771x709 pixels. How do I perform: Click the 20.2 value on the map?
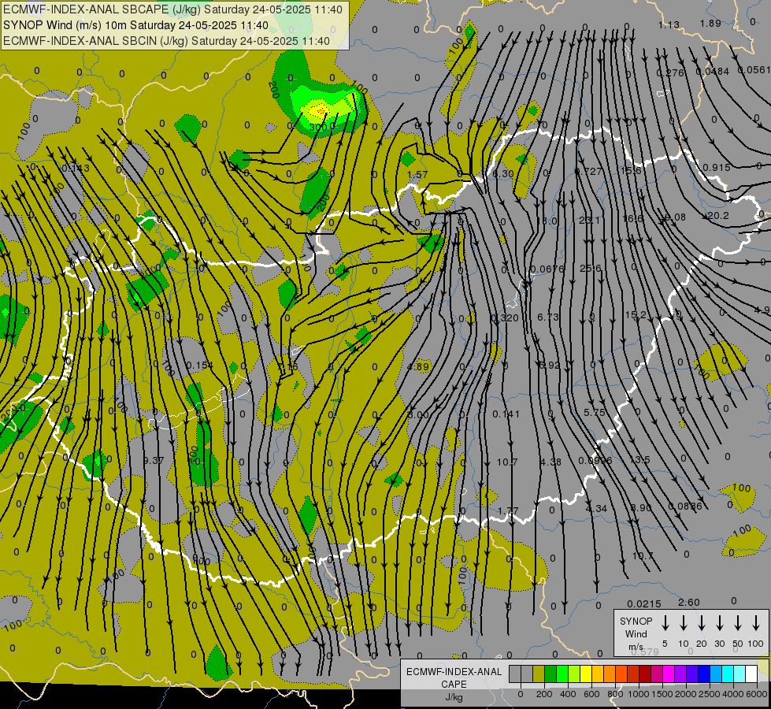click(x=718, y=216)
